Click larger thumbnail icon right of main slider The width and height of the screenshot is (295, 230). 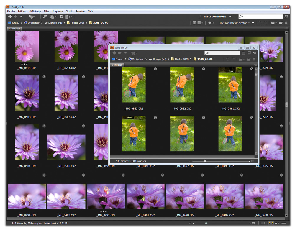pos(253,224)
